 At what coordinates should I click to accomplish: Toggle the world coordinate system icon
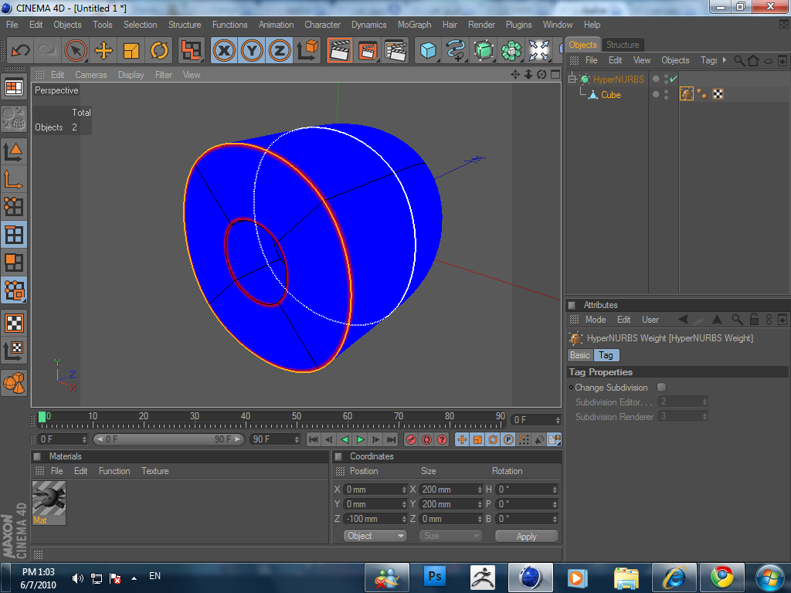307,50
